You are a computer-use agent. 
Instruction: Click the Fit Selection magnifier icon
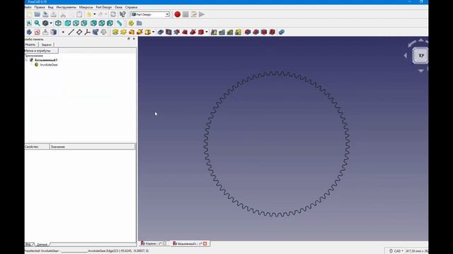pos(37,23)
